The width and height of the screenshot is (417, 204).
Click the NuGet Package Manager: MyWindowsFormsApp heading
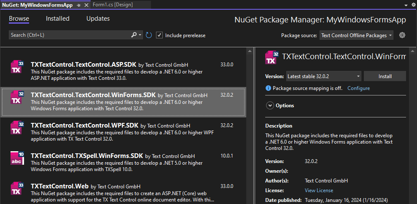tap(320, 20)
